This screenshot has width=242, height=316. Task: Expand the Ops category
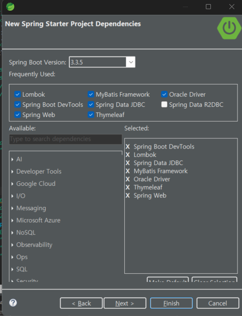[x=13, y=257]
